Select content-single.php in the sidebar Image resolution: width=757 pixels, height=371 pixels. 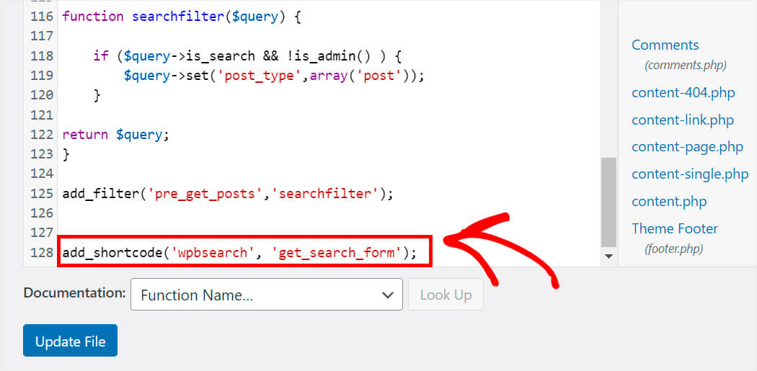[x=690, y=174]
